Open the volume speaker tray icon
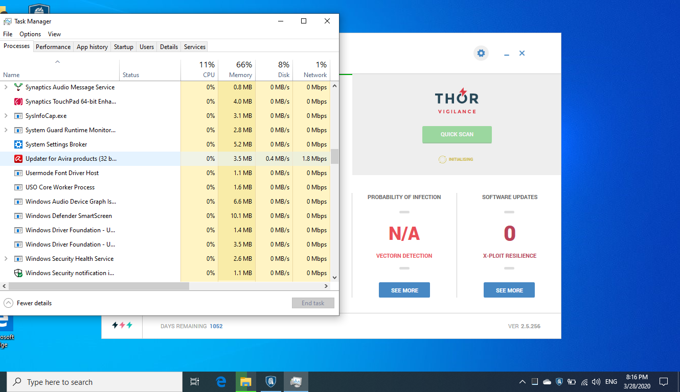Screen dimensions: 680x392 pos(596,382)
